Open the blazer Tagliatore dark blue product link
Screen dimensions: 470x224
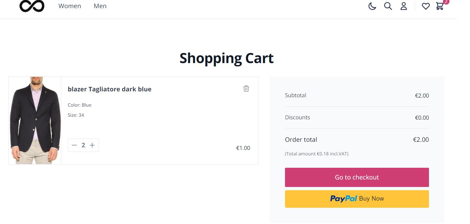[109, 89]
